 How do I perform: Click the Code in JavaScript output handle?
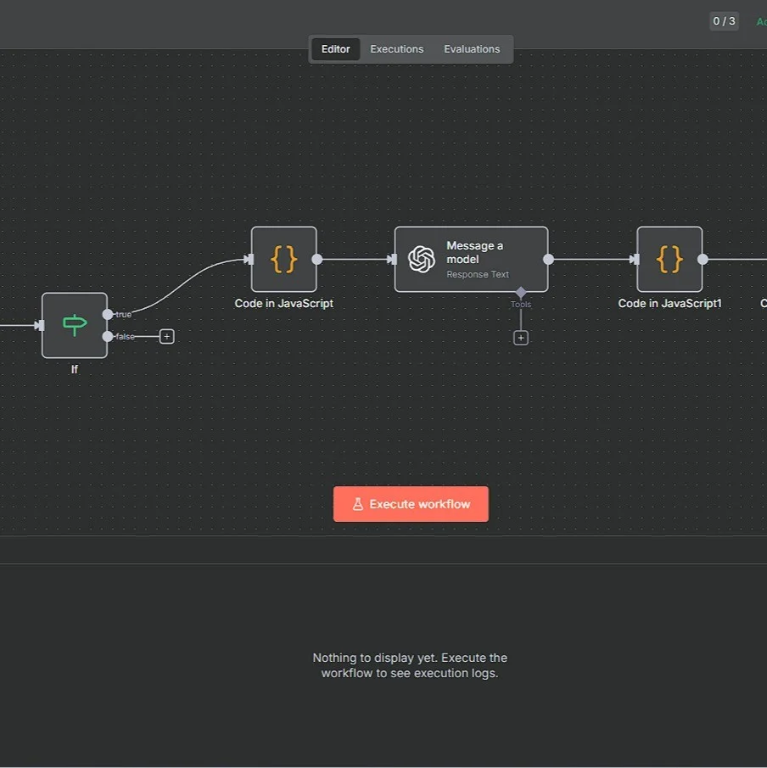tap(317, 260)
